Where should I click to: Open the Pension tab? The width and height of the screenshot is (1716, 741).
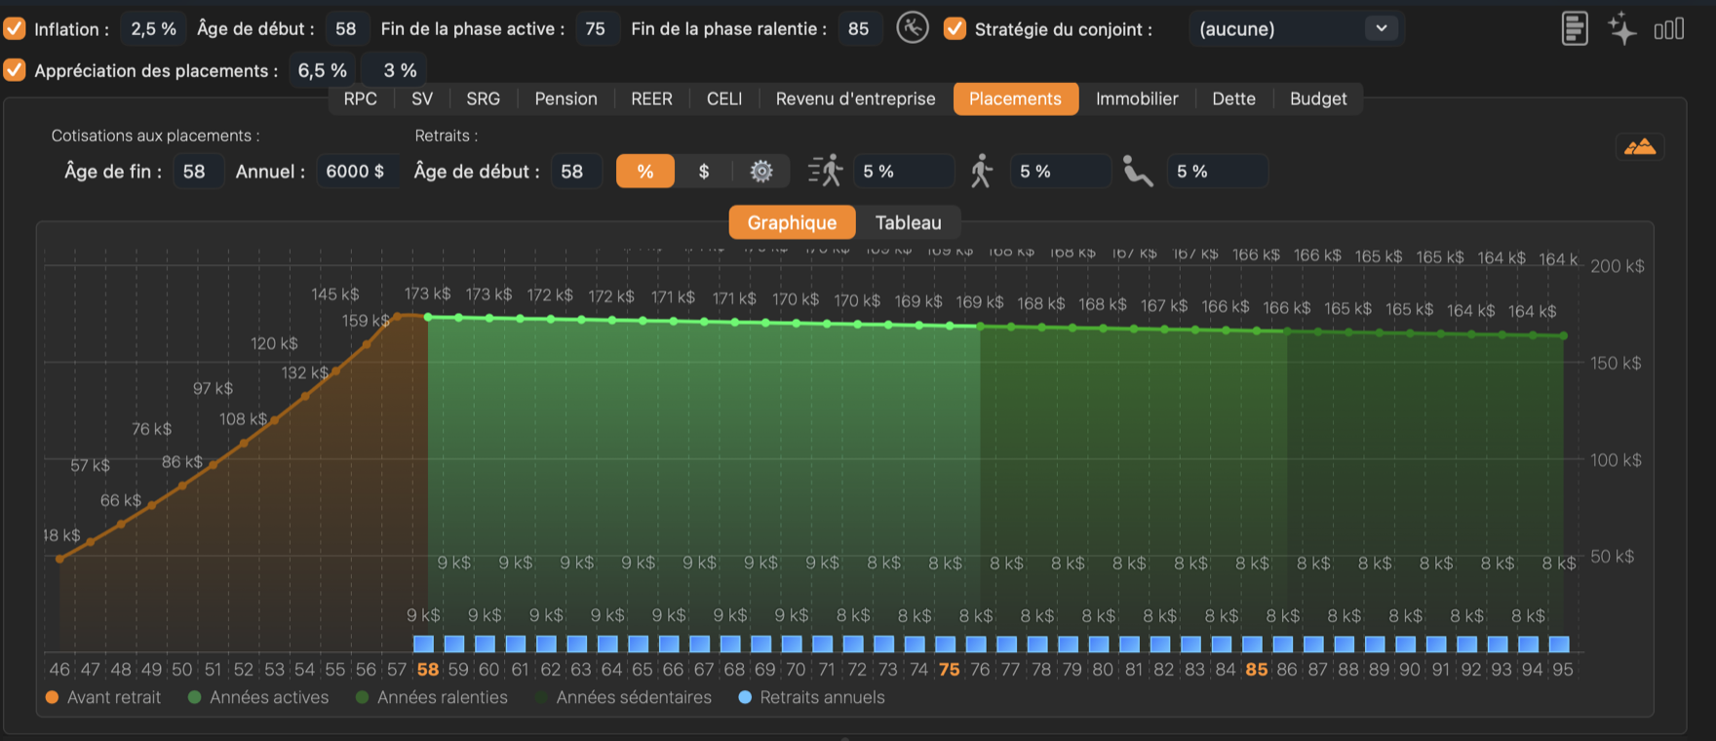(x=565, y=98)
